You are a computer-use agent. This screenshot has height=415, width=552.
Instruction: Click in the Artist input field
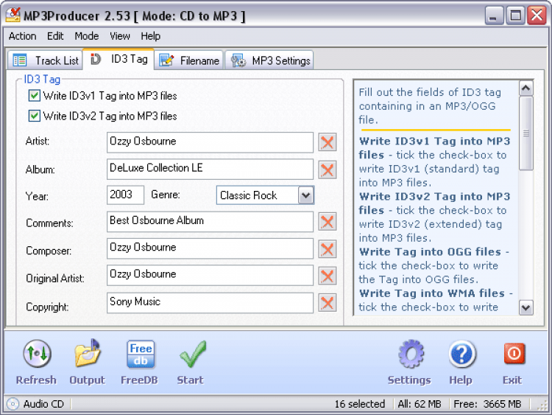point(210,142)
